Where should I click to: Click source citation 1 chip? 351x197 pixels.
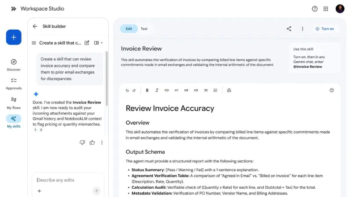pos(35,130)
